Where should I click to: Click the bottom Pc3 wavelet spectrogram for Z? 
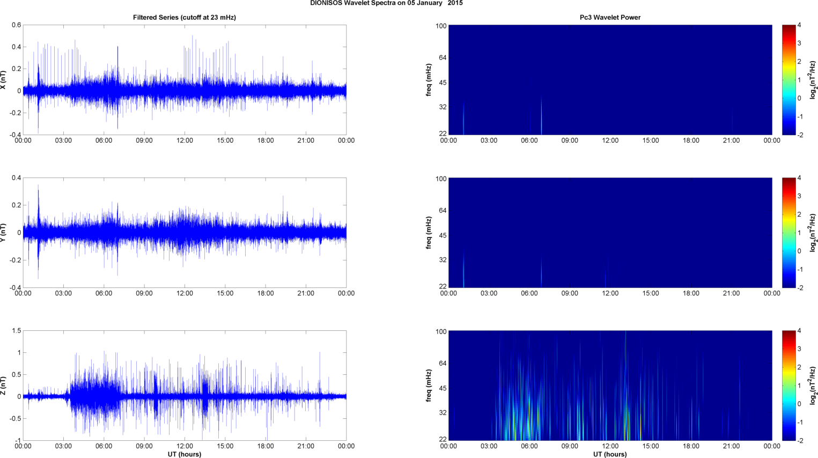610,386
